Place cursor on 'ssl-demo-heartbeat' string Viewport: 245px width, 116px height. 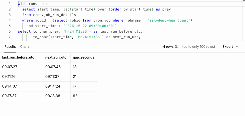[169, 20]
